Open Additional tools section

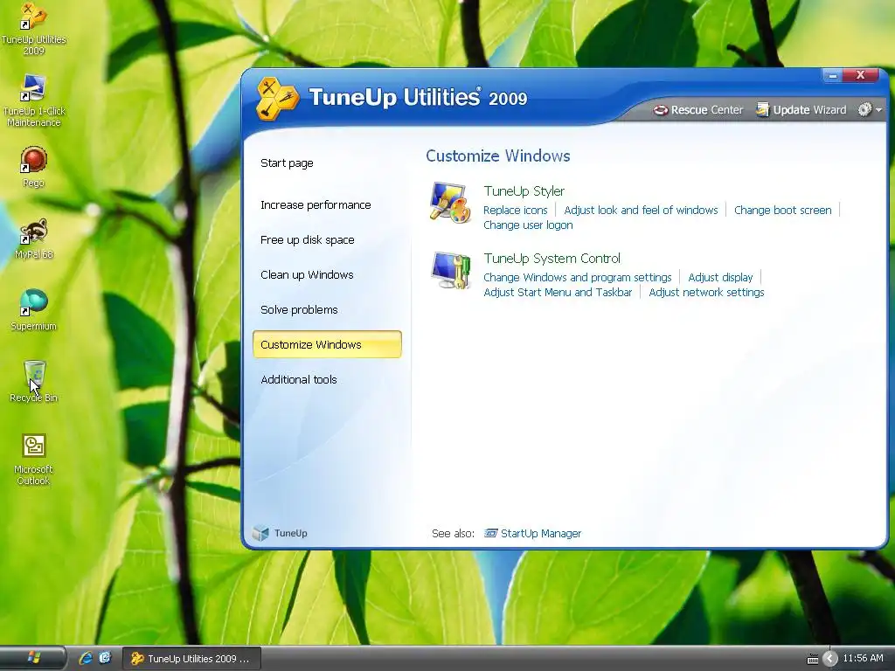299,379
